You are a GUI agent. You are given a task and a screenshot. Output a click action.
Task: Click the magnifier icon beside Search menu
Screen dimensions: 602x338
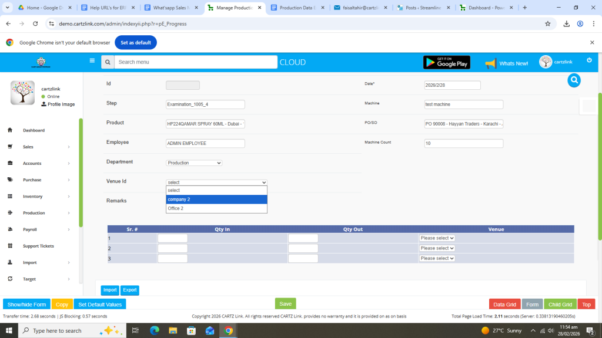[108, 62]
